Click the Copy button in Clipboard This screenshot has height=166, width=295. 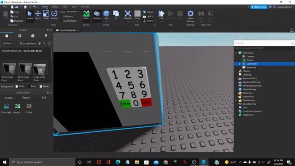coord(15,12)
